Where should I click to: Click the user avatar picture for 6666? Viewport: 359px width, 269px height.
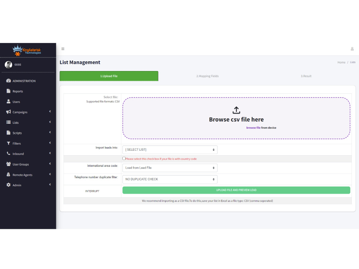pyautogui.click(x=9, y=65)
